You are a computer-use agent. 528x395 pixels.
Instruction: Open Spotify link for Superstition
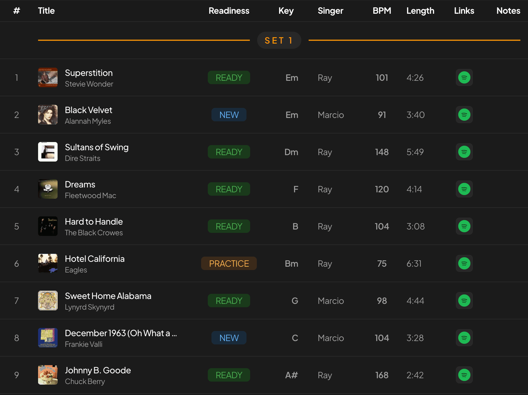point(464,77)
